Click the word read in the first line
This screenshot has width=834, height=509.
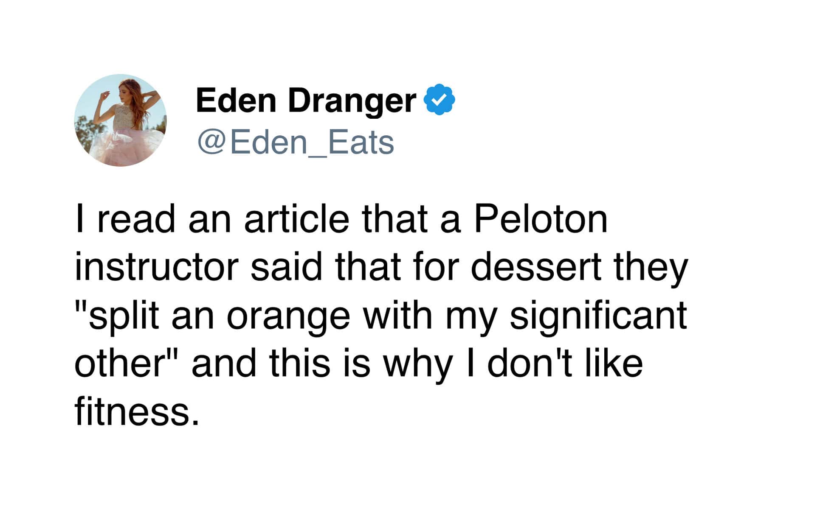(136, 219)
